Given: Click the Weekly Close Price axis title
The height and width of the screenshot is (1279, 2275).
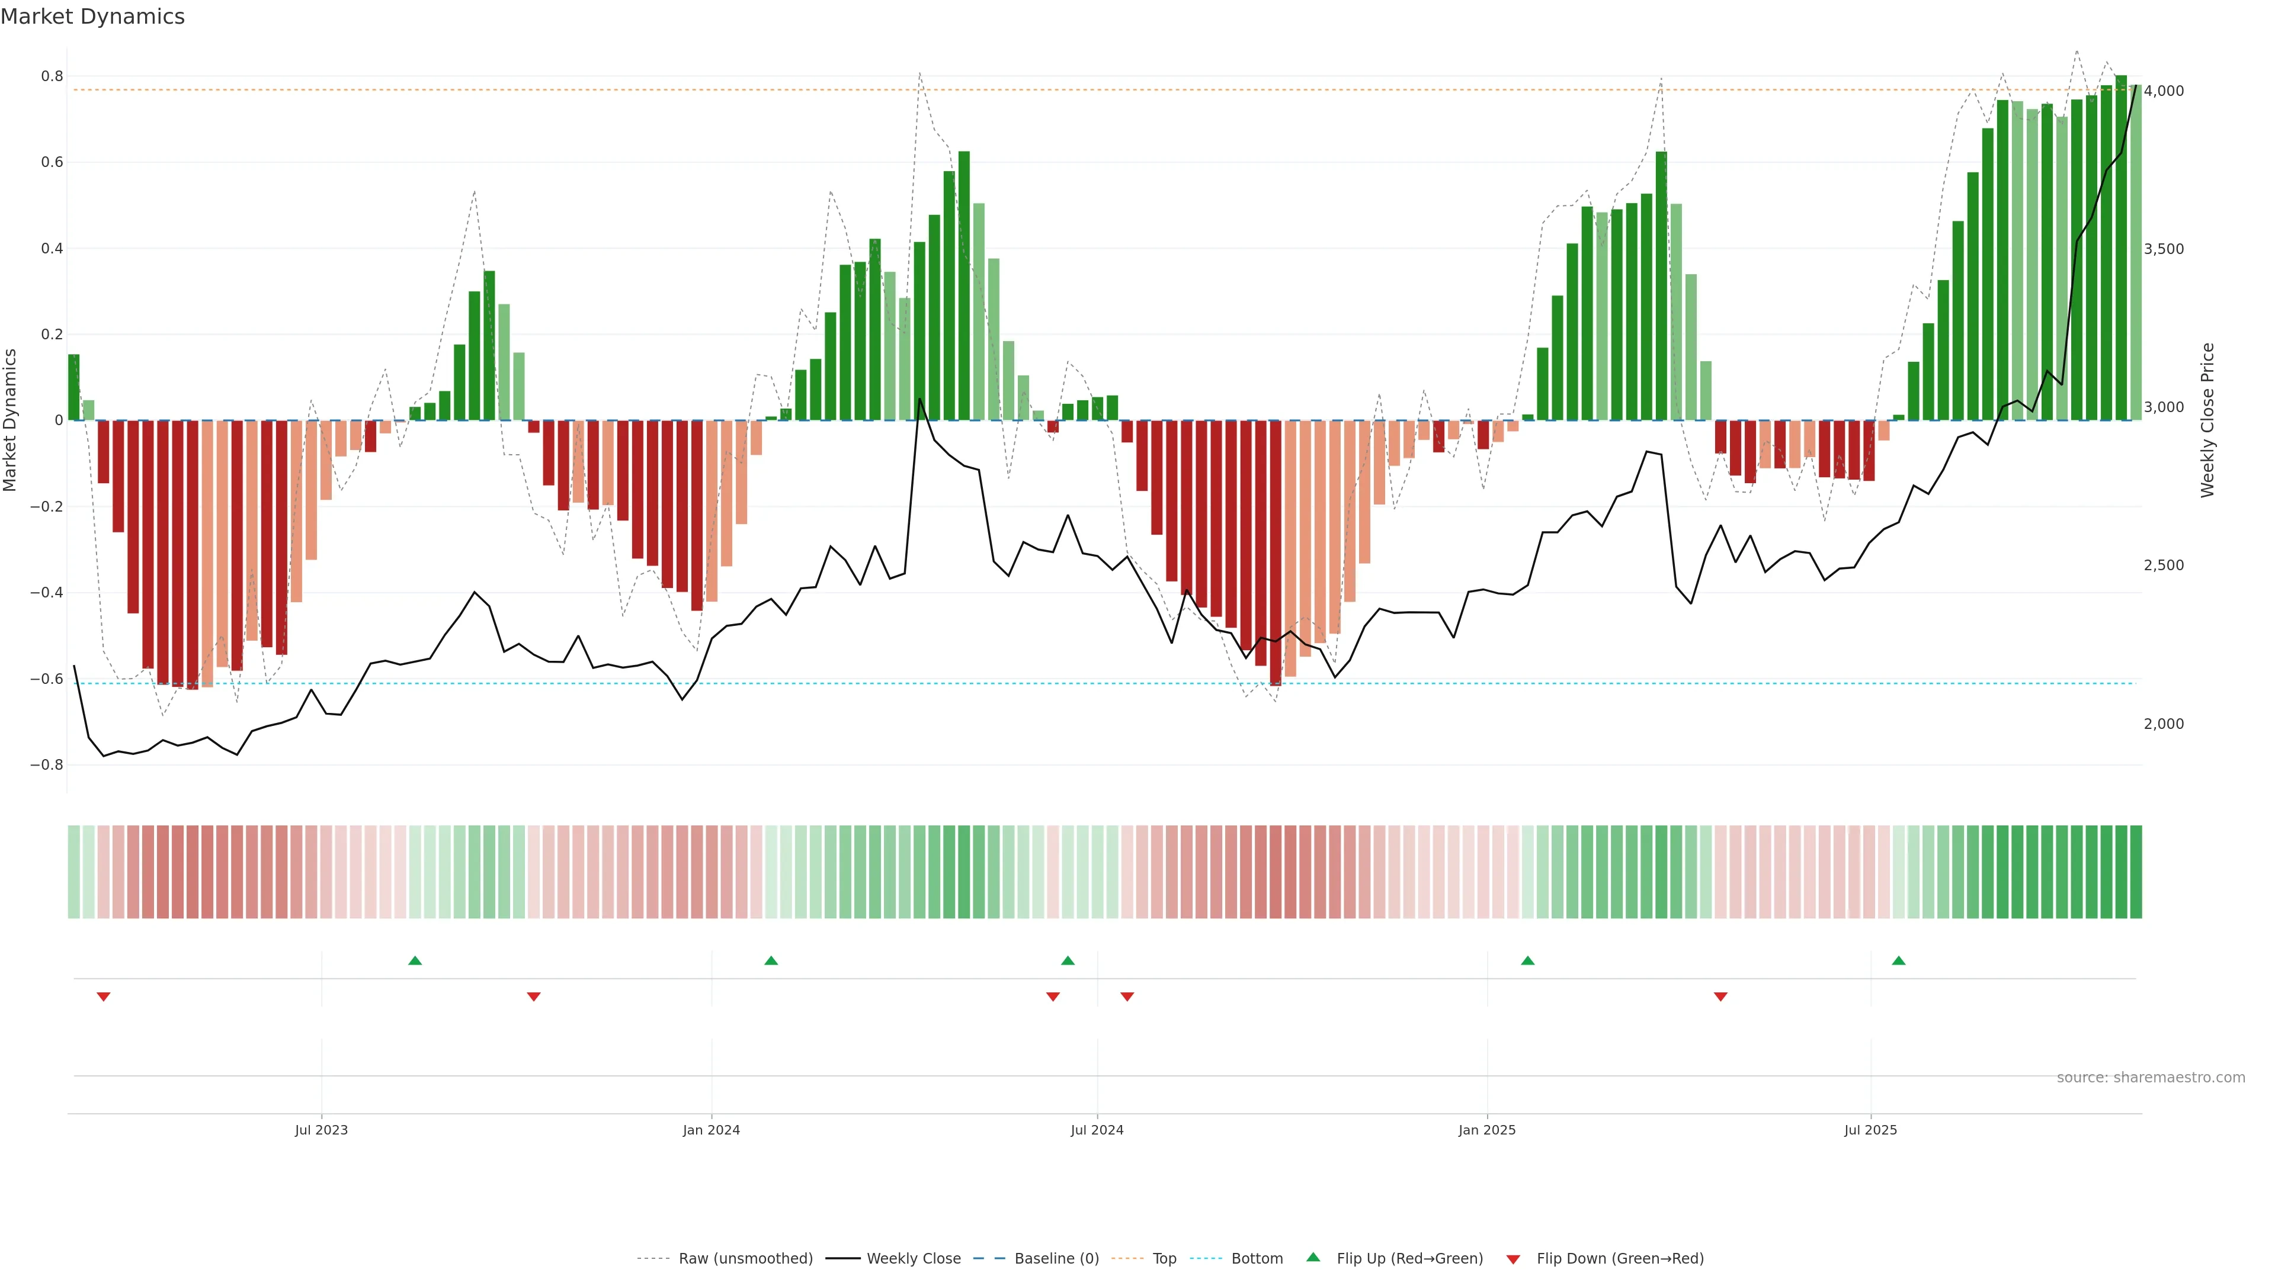Looking at the screenshot, I should pos(2207,420).
